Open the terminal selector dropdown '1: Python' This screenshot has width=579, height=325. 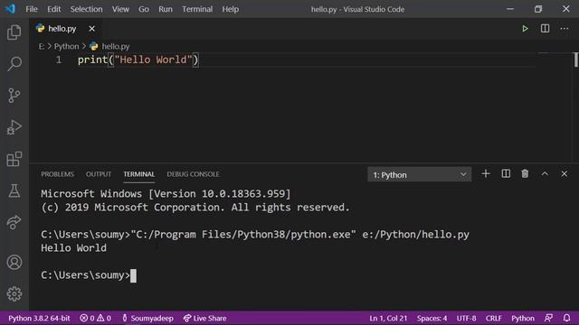tap(420, 174)
